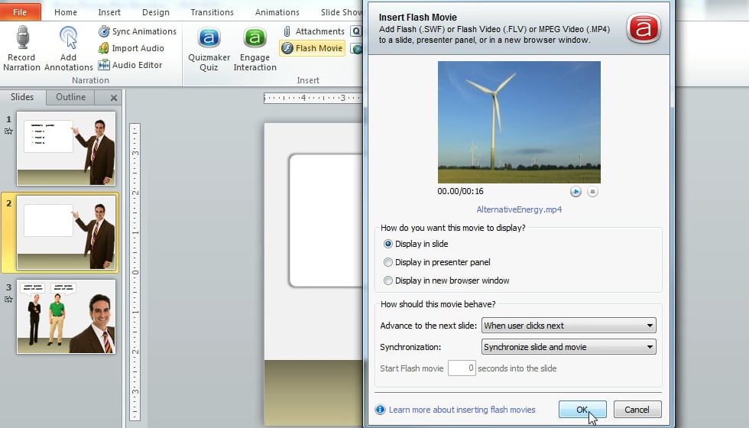
Task: Click the Flash Movie button
Action: 312,48
